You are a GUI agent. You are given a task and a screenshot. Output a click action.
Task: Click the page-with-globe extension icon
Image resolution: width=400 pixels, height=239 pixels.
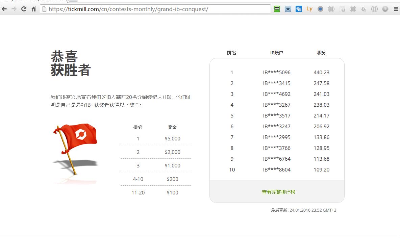(x=342, y=9)
